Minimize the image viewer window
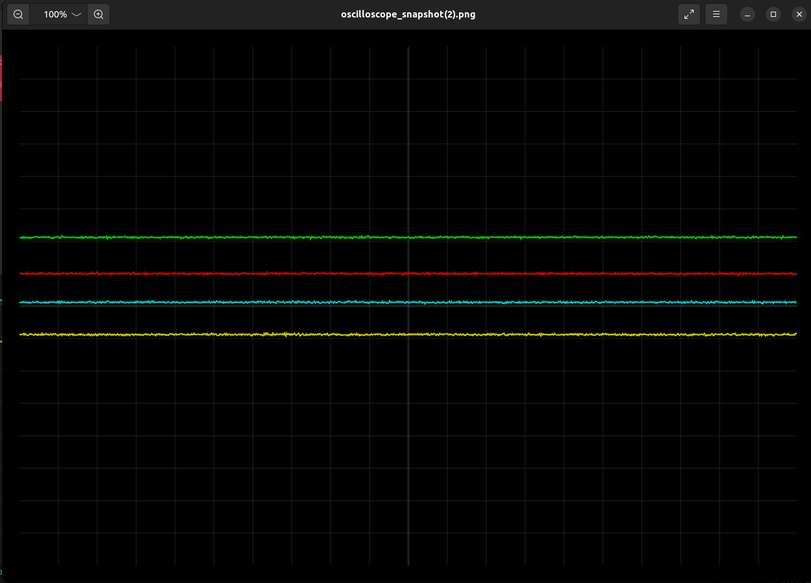The image size is (811, 583). pyautogui.click(x=747, y=14)
